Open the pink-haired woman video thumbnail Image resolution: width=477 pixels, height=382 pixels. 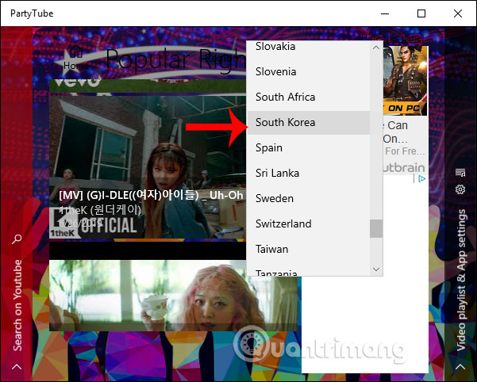(x=173, y=296)
